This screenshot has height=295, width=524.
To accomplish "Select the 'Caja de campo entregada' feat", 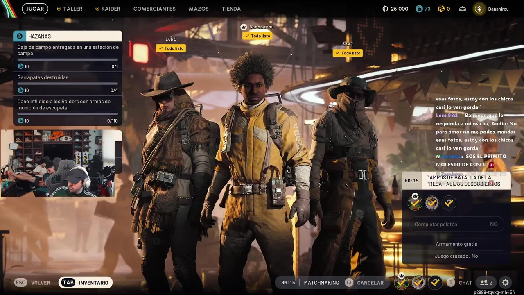I will pyautogui.click(x=68, y=57).
